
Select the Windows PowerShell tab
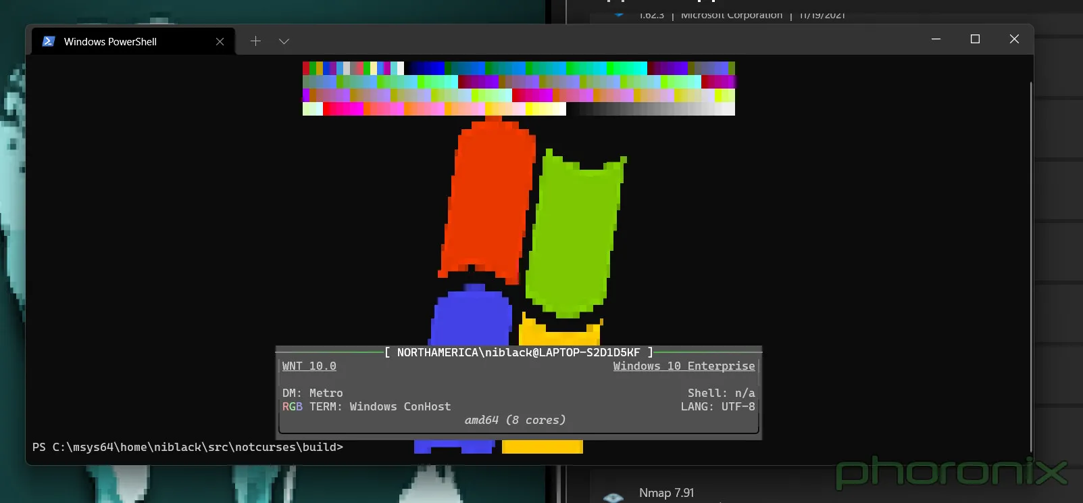(x=134, y=41)
